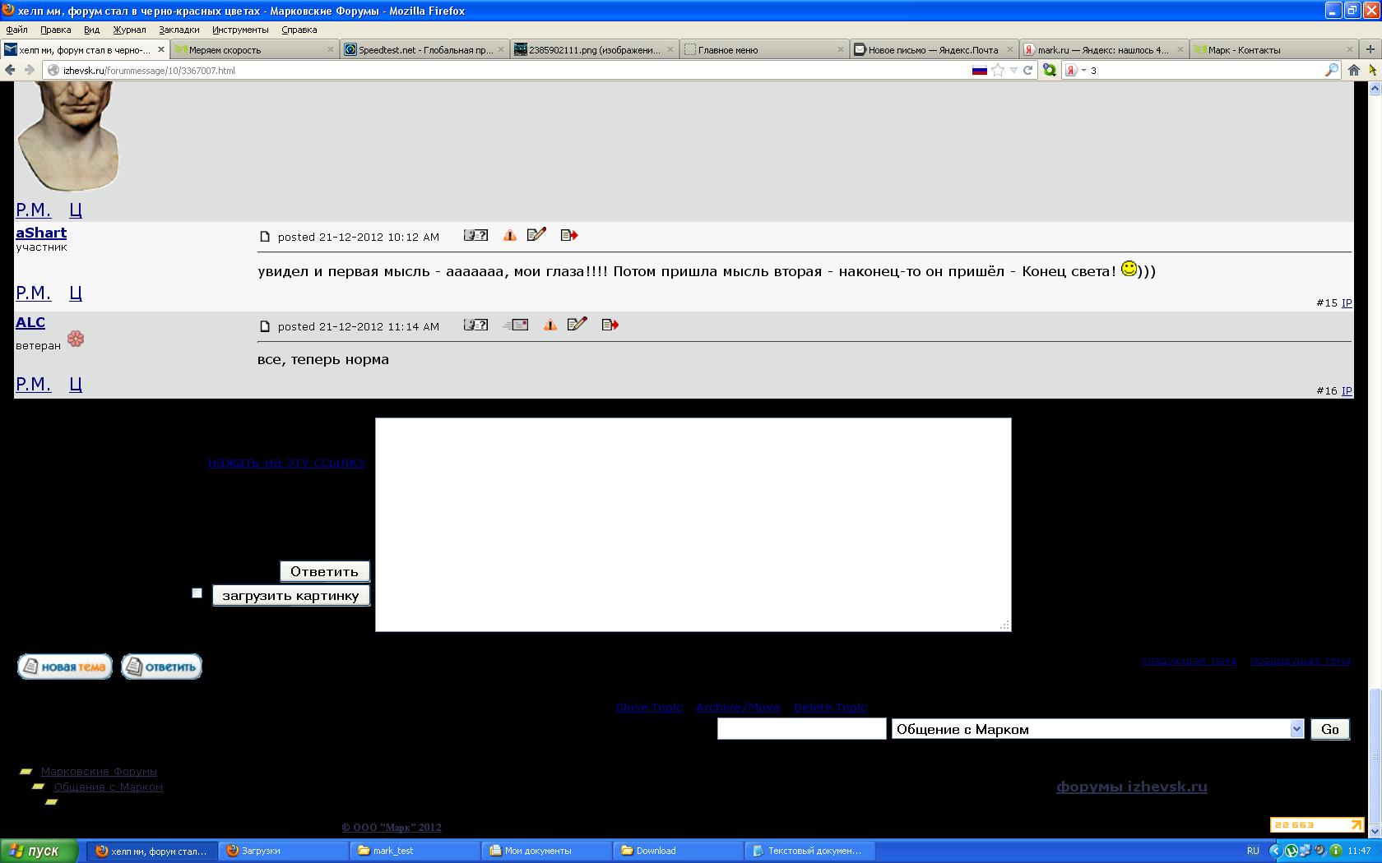Open the aShart username link
The height and width of the screenshot is (863, 1382).
pos(41,233)
